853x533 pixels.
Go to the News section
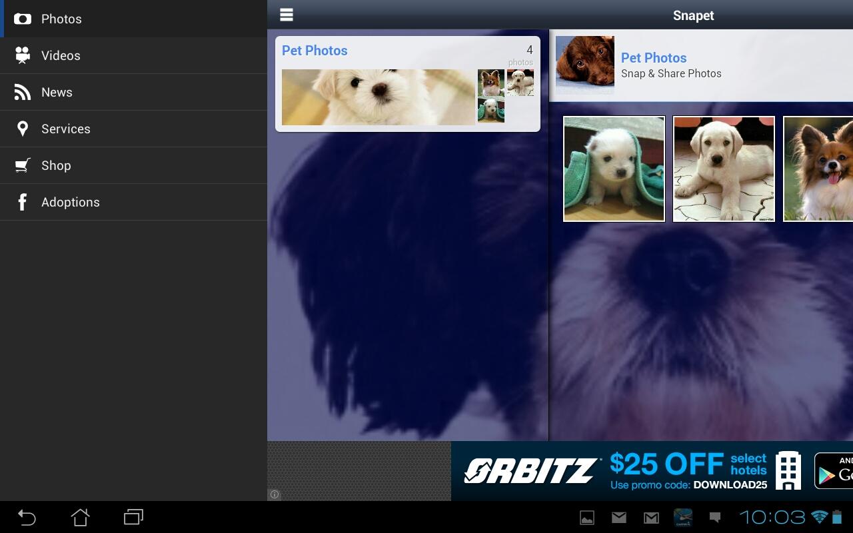(133, 92)
